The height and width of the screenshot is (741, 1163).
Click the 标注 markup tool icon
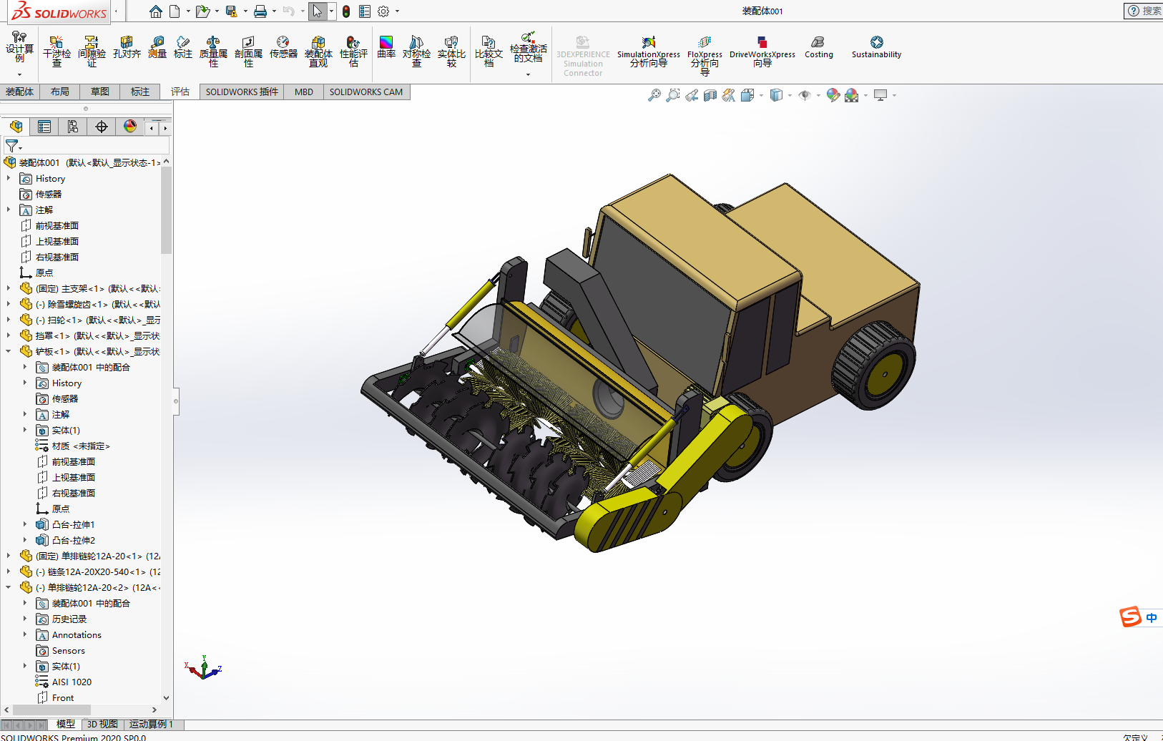[183, 47]
